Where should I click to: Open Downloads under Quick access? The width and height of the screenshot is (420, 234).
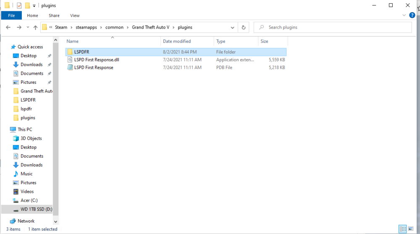(x=31, y=65)
